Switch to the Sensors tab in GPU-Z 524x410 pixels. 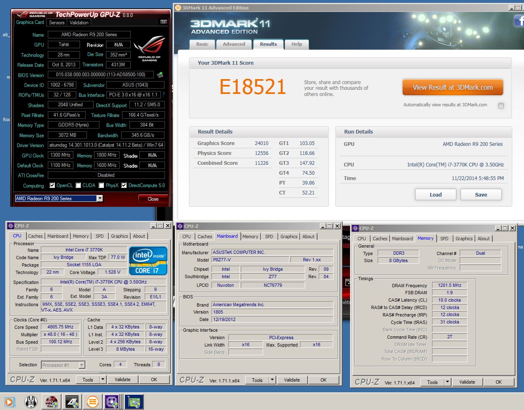[56, 23]
